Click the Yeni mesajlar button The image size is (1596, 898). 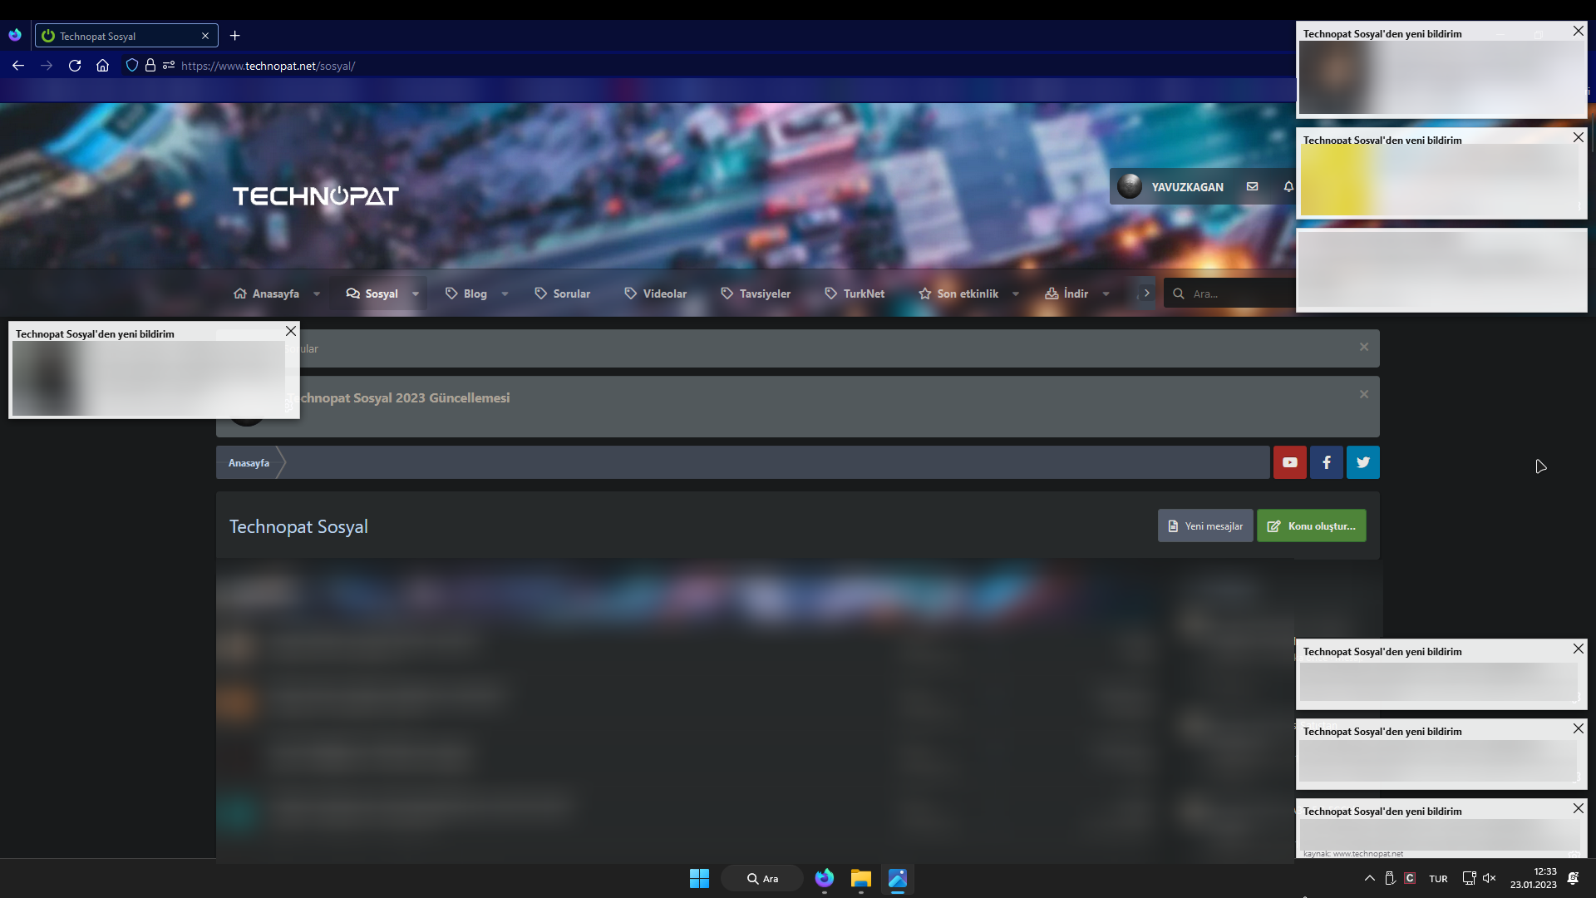tap(1205, 525)
